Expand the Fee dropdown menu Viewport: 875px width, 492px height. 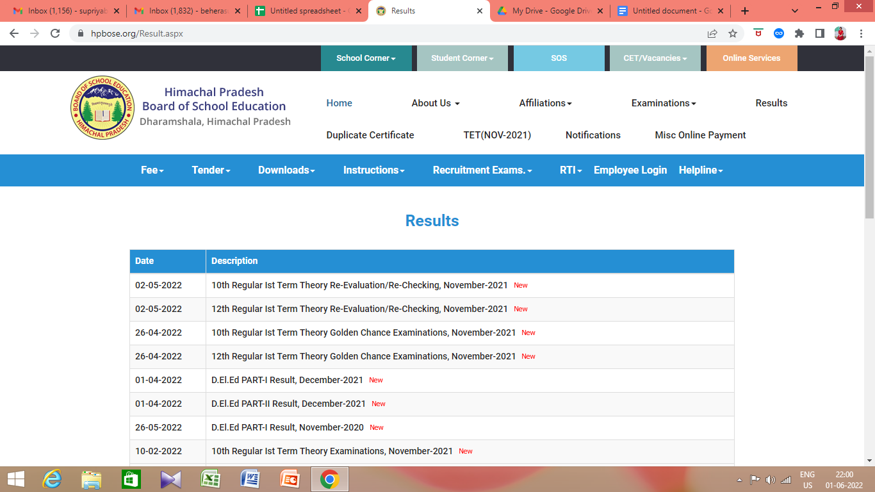[x=151, y=170]
